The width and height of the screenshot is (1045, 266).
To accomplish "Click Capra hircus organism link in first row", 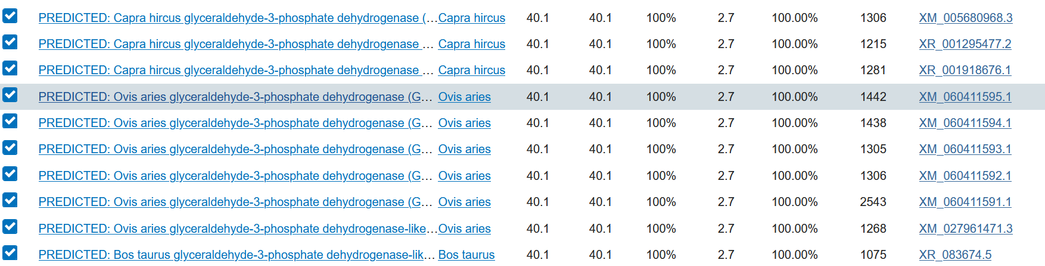I will (x=472, y=18).
